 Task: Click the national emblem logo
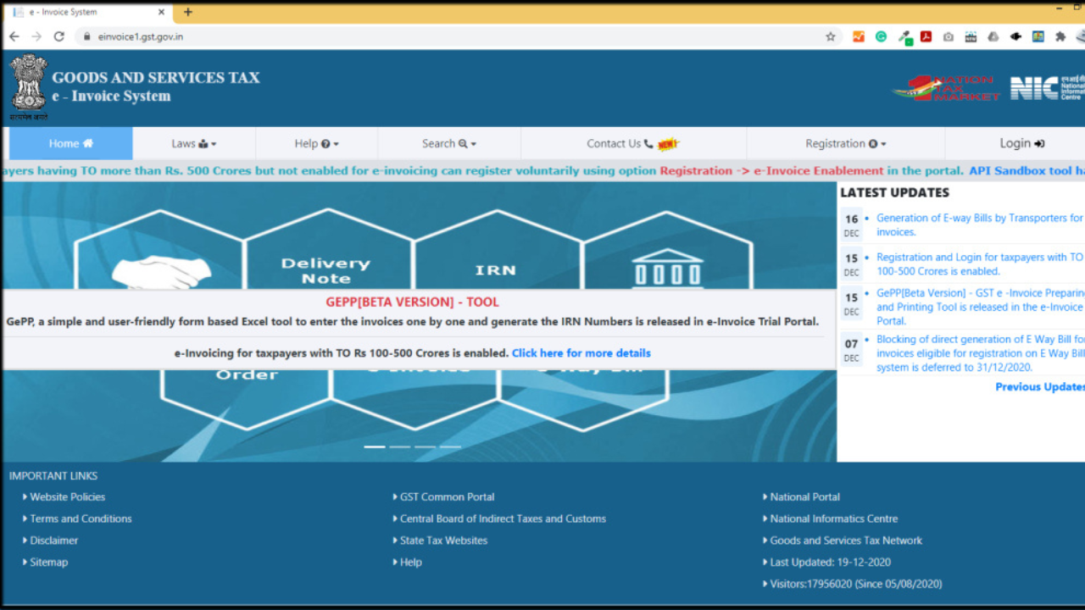point(29,87)
